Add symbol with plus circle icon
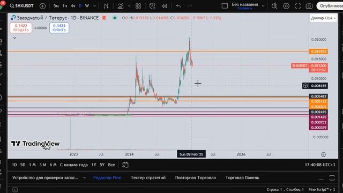Image resolution: width=343 pixels, height=193 pixels. click(x=42, y=6)
